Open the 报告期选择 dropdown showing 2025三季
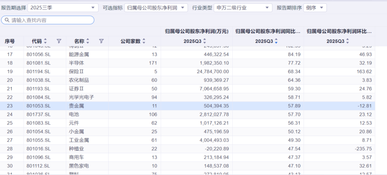Screen dimensions: 387x175 pos(63,8)
